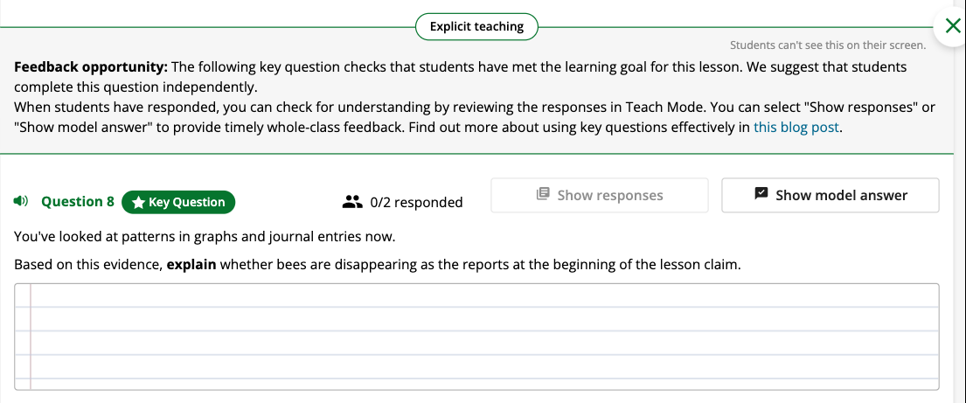This screenshot has height=403, width=966.
Task: Play Question 8 audio via speaker icon
Action: pos(21,201)
